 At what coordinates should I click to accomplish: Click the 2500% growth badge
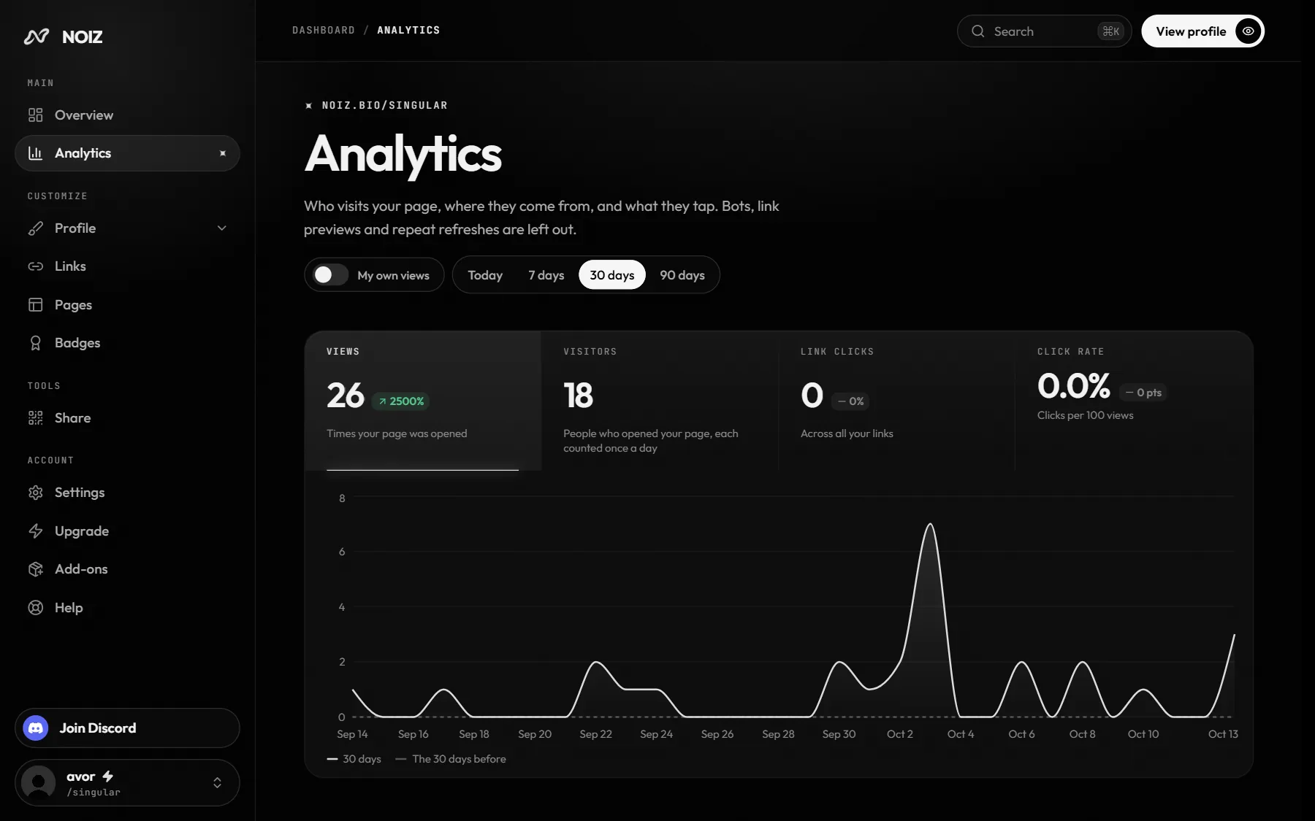click(401, 401)
